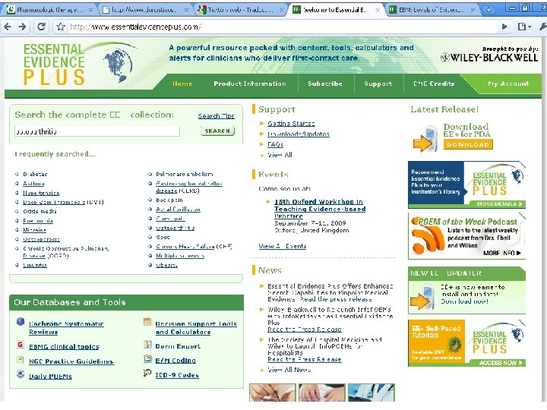Click the first hands photo thumbnail below News

273,393
